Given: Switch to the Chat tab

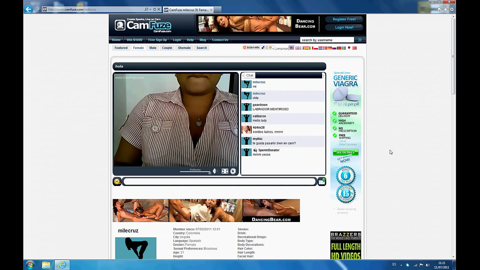Looking at the screenshot, I should coord(249,75).
